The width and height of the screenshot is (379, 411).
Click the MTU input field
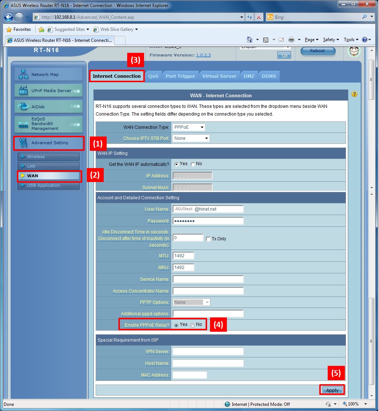(183, 255)
